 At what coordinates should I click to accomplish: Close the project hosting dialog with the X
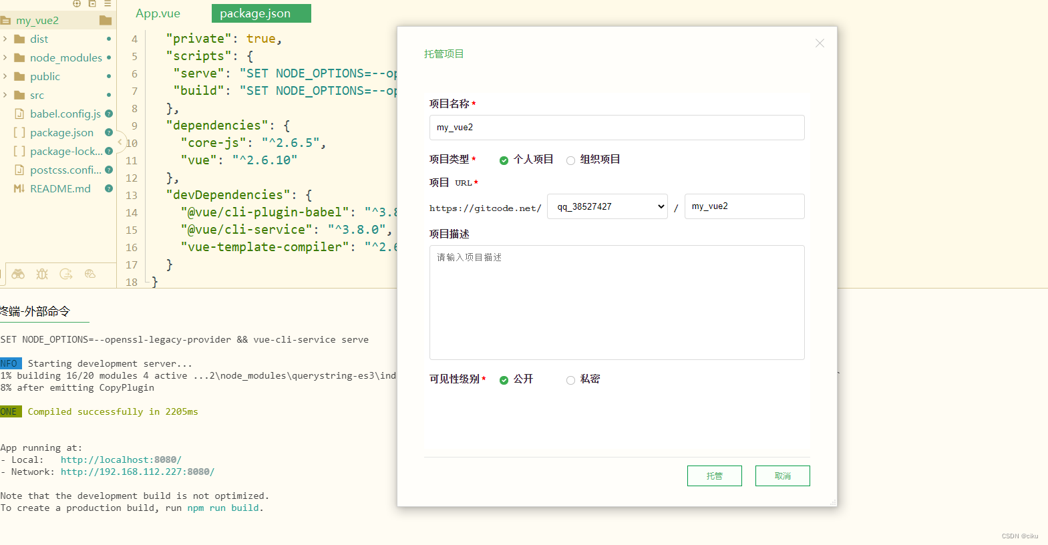[x=820, y=43]
